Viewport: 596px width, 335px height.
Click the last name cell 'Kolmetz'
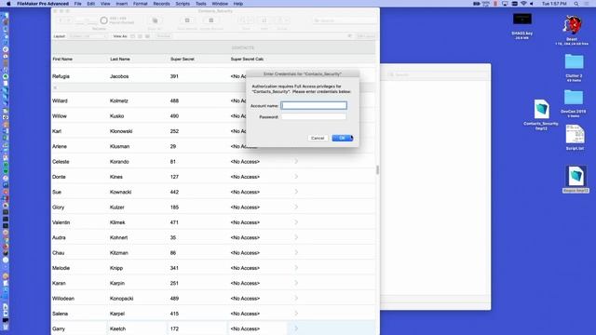[x=119, y=100]
